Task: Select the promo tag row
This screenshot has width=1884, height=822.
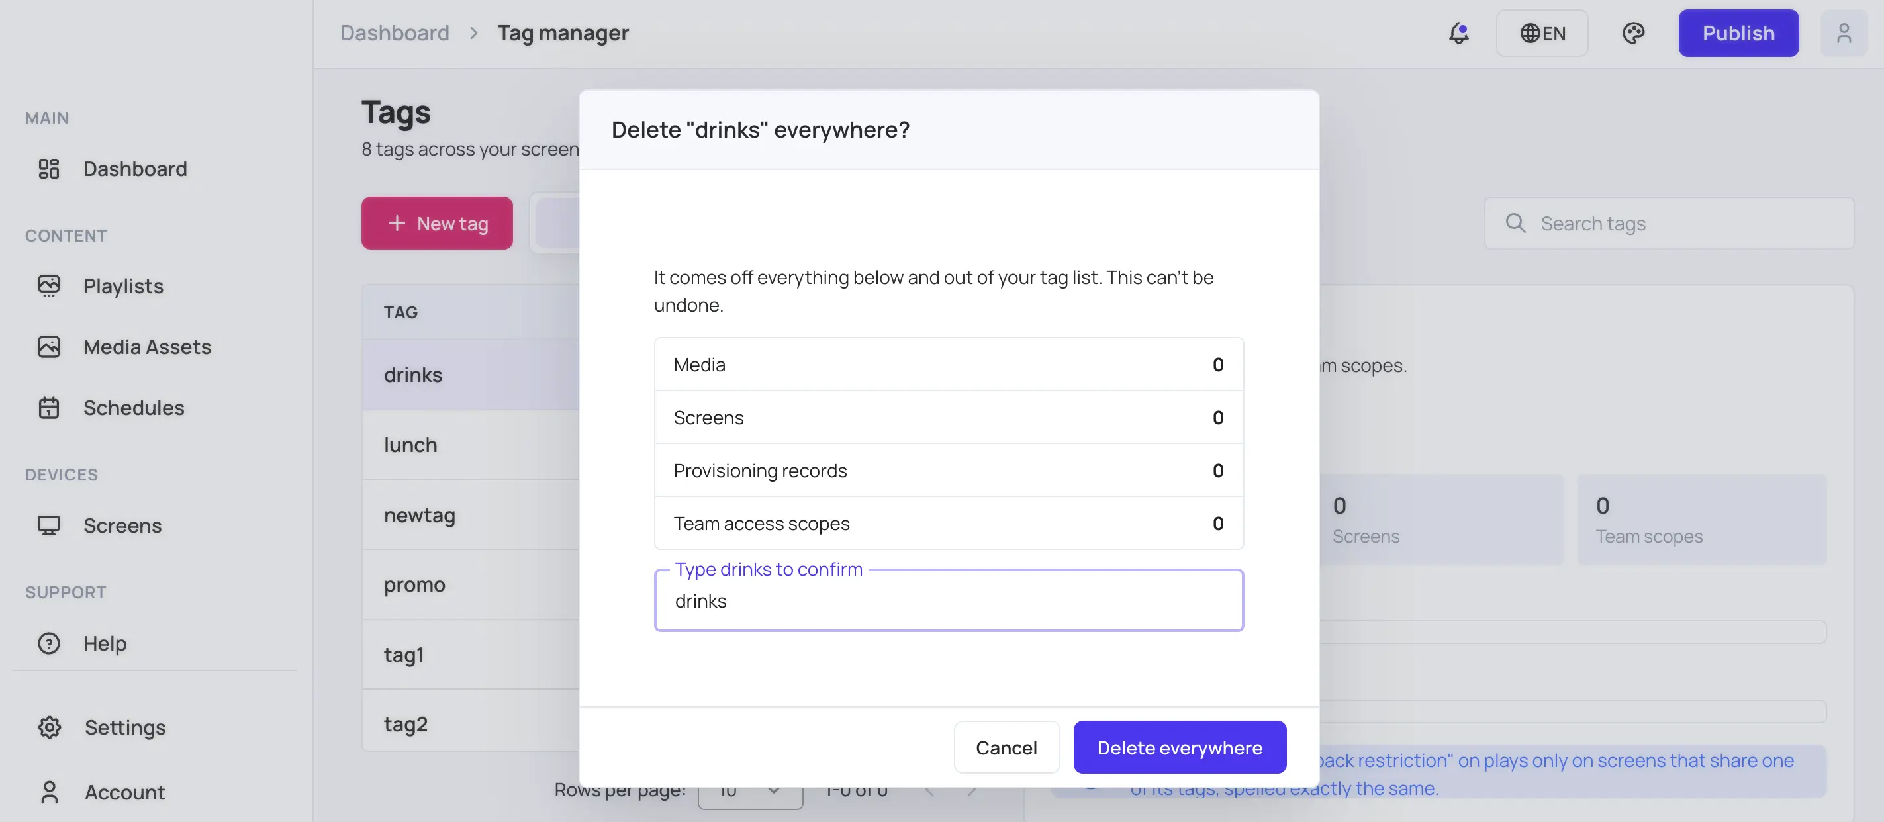Action: pos(471,584)
